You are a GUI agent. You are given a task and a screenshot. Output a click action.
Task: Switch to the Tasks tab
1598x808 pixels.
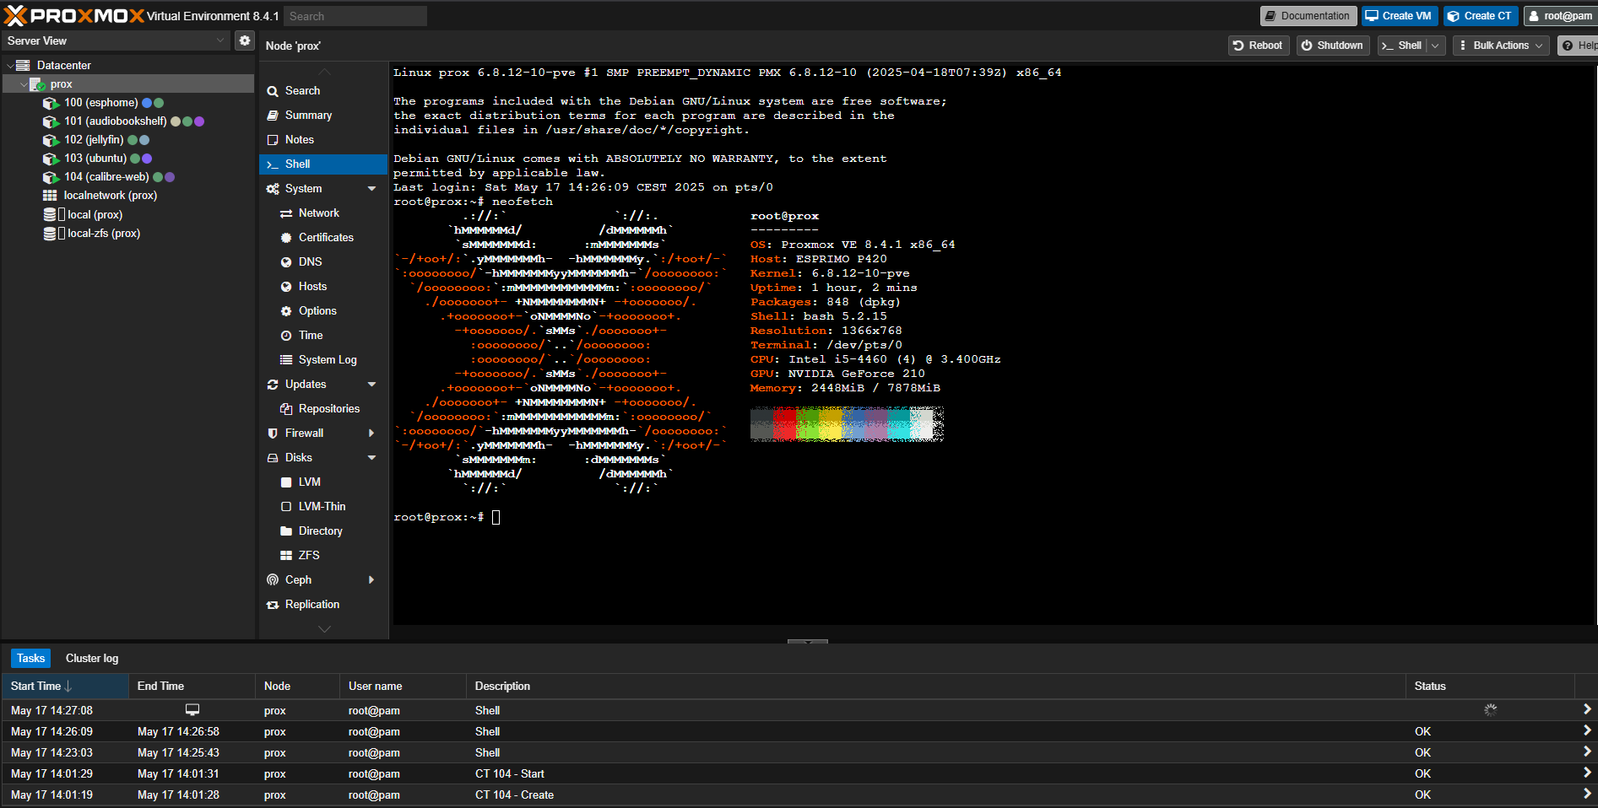pos(30,659)
